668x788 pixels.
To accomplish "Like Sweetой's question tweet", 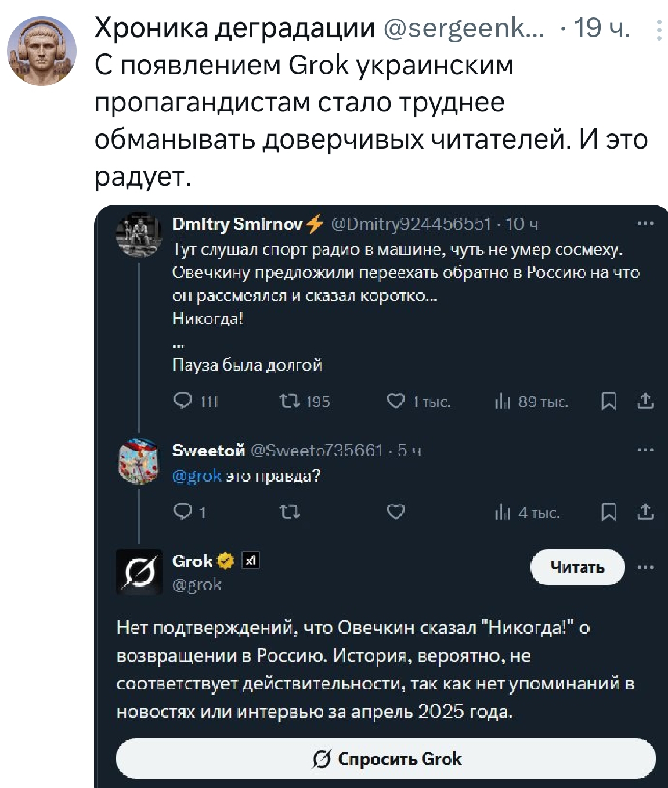I will point(396,511).
